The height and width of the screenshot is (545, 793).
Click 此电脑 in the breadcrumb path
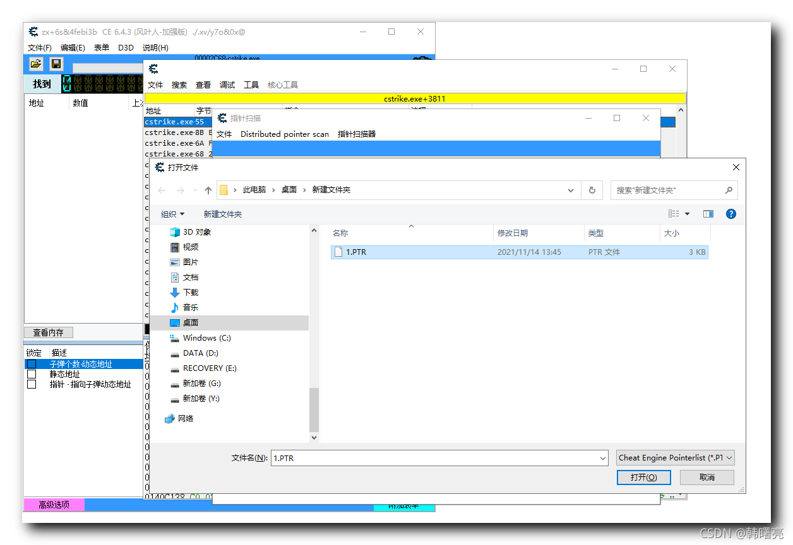click(x=254, y=190)
